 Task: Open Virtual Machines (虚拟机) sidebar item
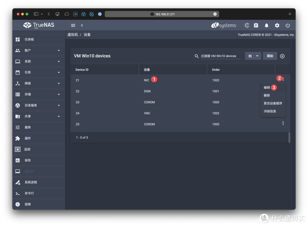(39, 171)
